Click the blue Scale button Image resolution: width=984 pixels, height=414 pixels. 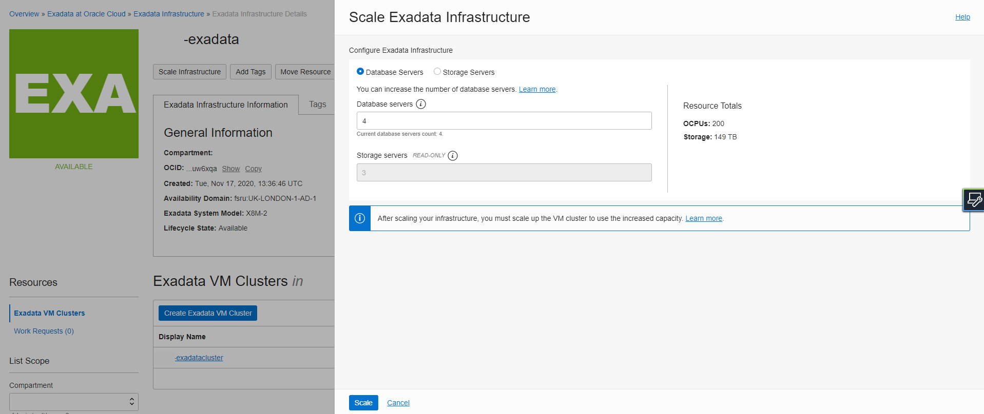click(x=363, y=403)
